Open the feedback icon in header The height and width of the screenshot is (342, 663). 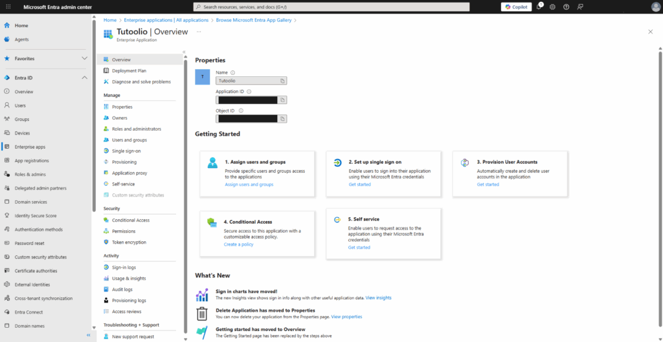[x=580, y=6]
